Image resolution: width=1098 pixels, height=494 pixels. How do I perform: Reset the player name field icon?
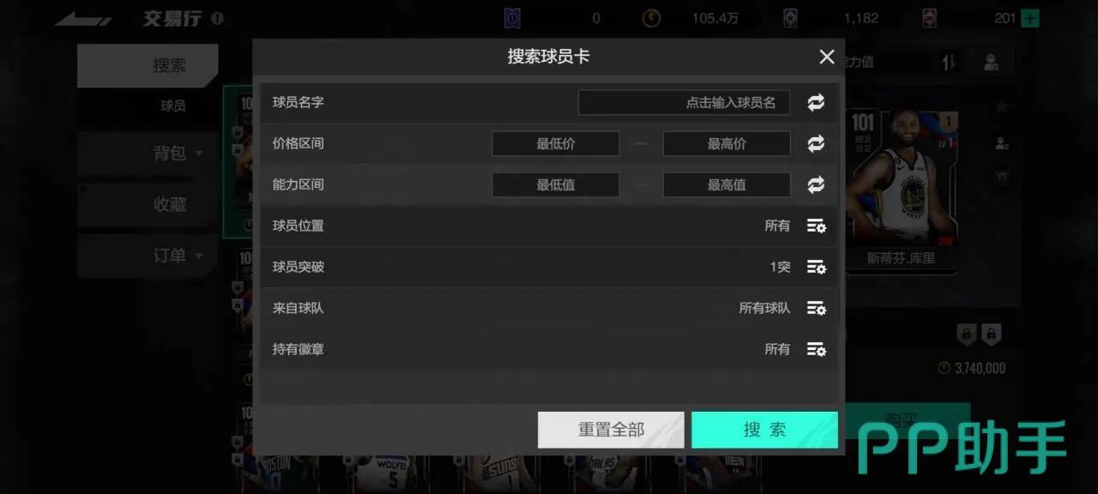816,103
